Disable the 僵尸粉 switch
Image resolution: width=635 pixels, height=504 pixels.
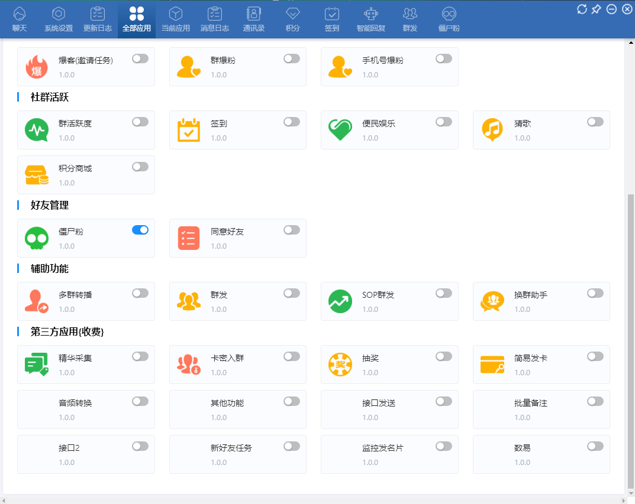[x=140, y=230]
